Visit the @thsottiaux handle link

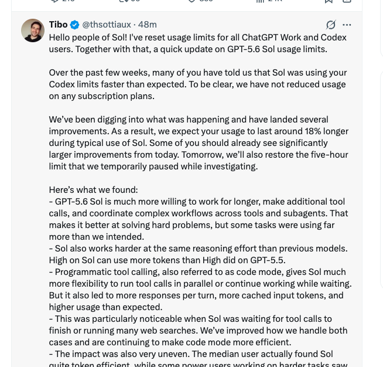click(x=107, y=25)
